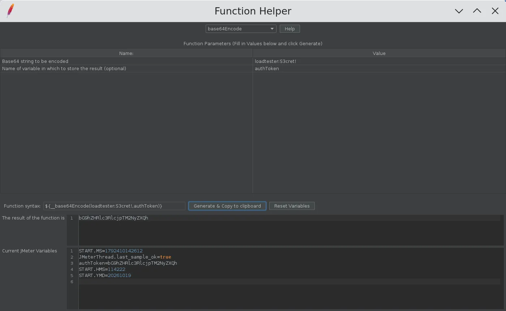Click the Help button
The image size is (506, 311).
[290, 29]
